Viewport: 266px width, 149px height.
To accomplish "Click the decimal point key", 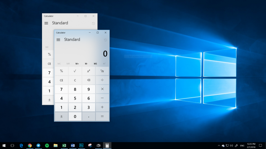I will coord(89,116).
